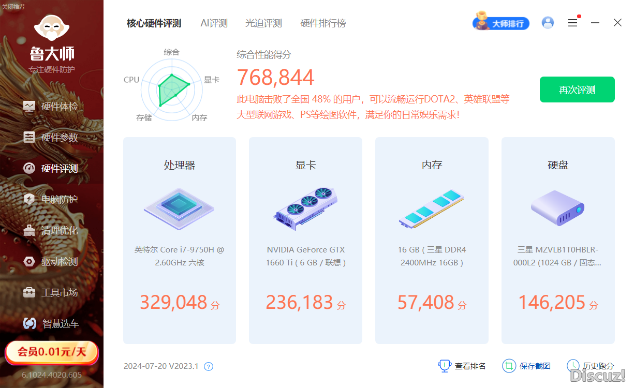This screenshot has height=388, width=634.
Task: Open 电脑防护 in the sidebar
Action: (x=51, y=200)
